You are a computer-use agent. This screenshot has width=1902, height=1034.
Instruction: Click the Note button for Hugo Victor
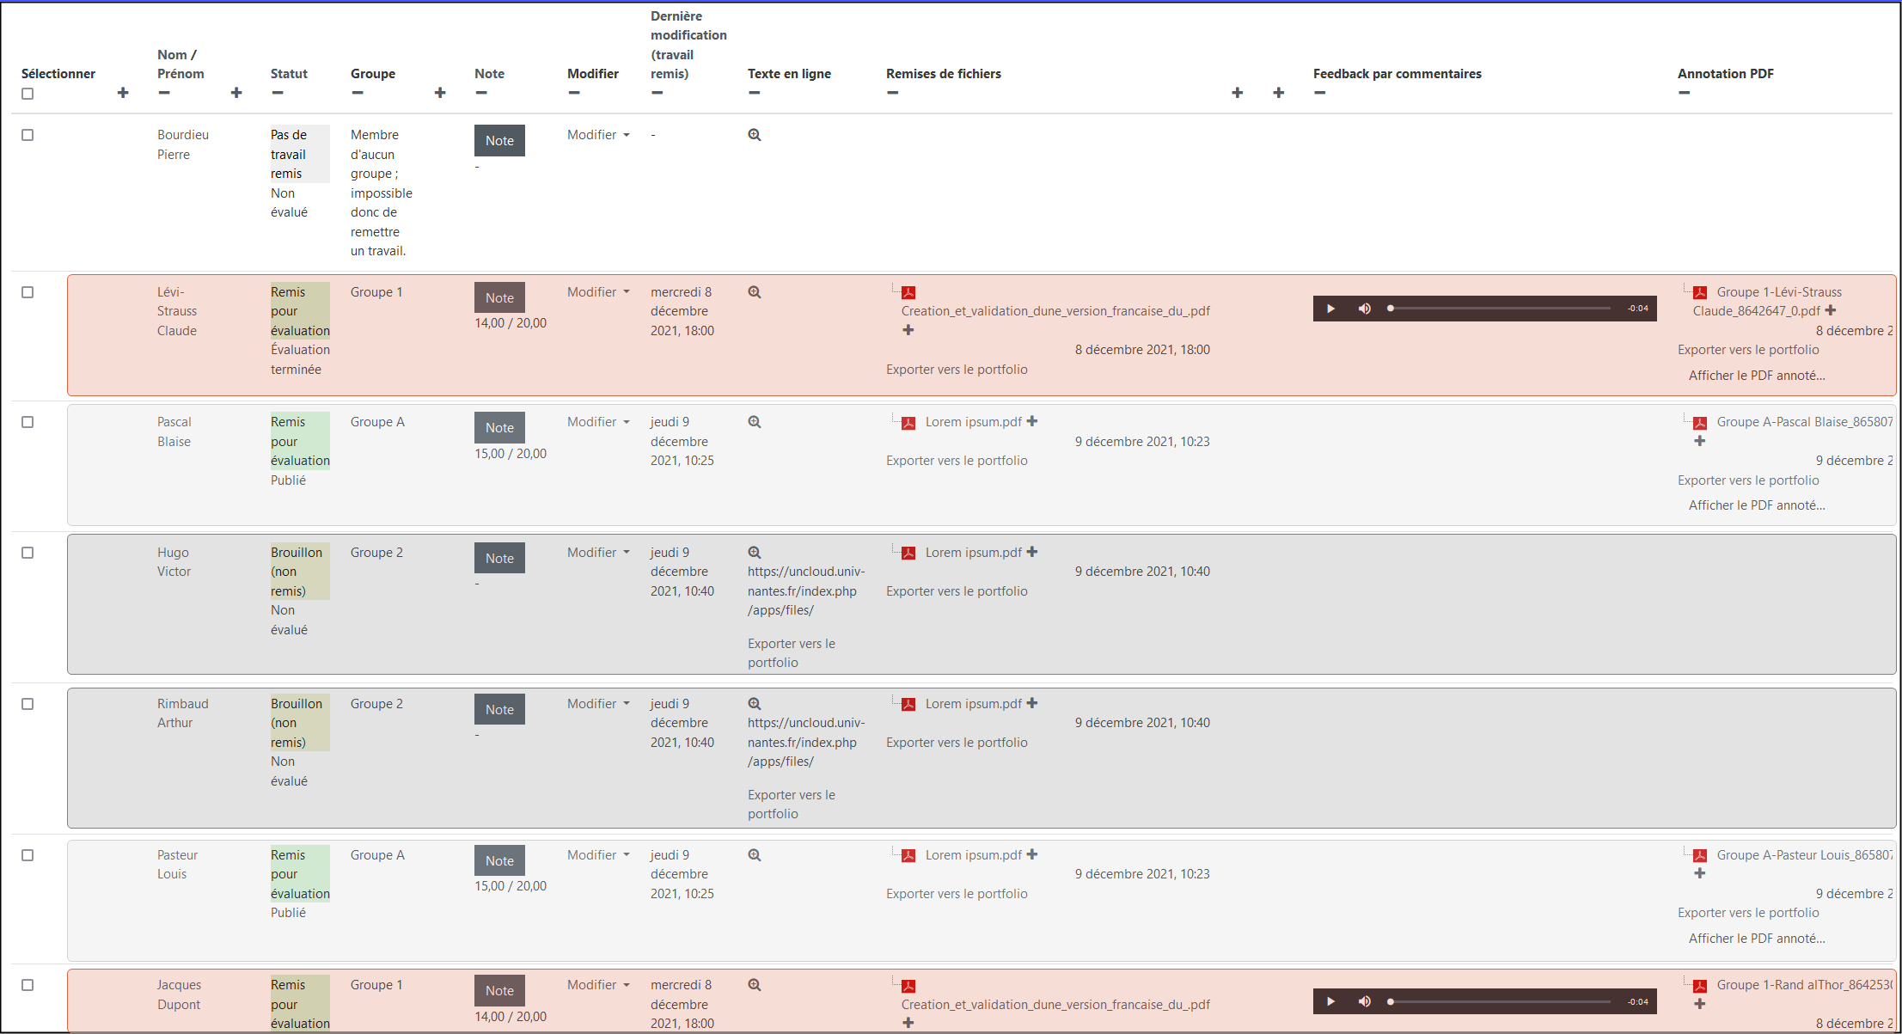[499, 558]
